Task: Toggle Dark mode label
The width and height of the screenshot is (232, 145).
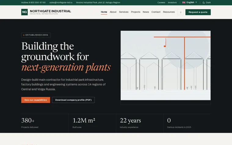Action: (208, 2)
